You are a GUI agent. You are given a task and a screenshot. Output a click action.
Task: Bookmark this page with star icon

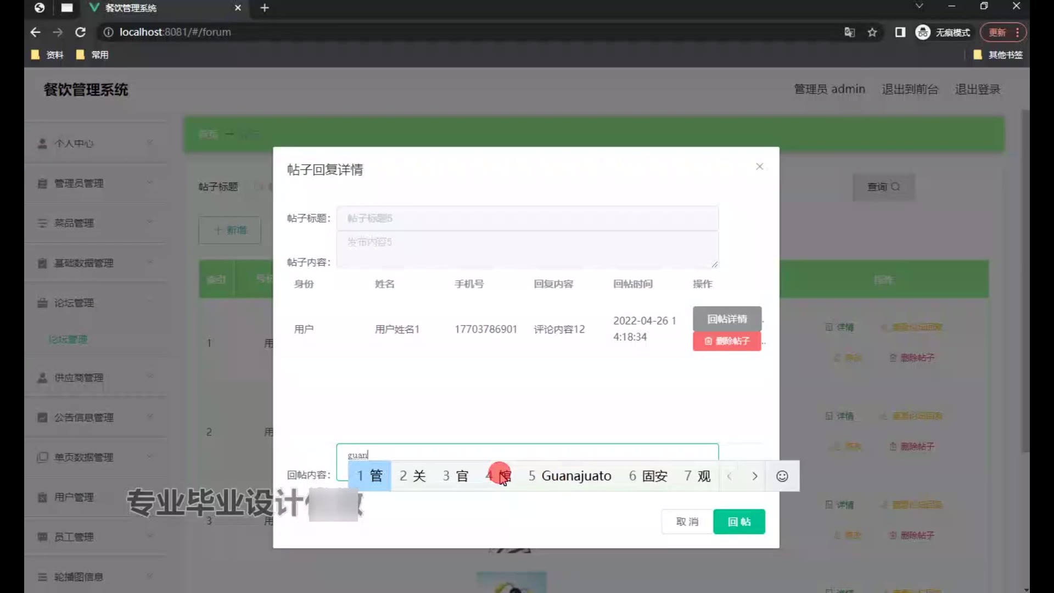point(872,32)
